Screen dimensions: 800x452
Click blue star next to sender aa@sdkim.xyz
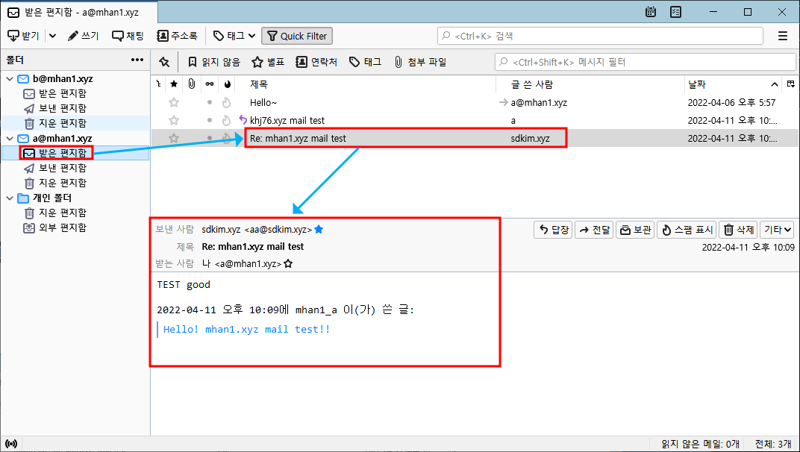point(319,230)
